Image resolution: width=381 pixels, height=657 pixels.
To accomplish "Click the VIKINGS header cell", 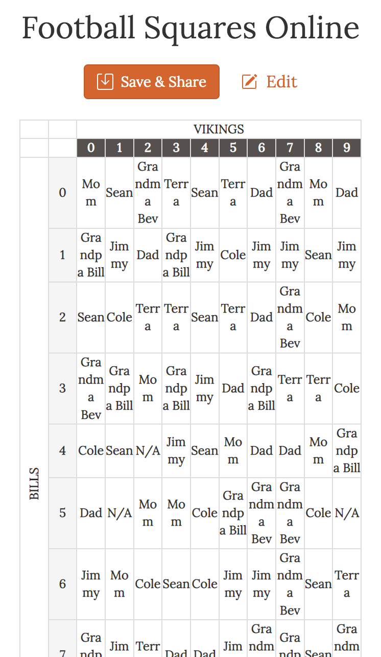I will (219, 129).
